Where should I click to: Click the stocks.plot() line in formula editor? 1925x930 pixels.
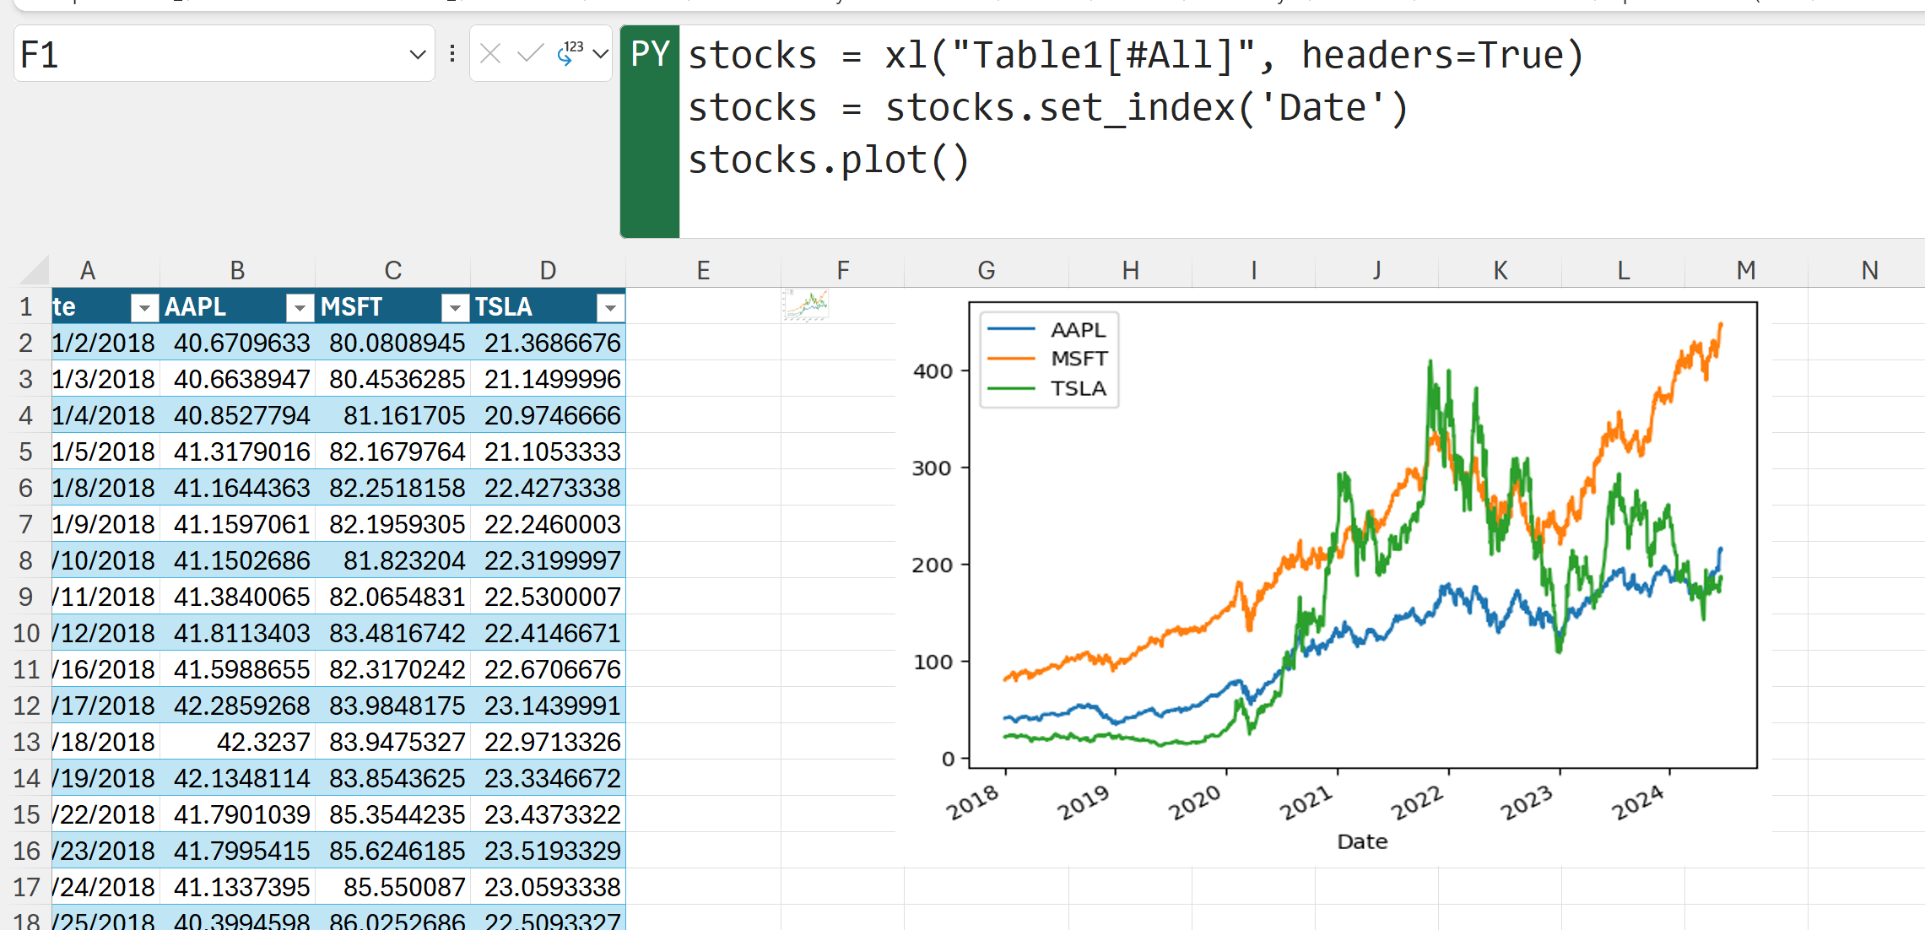828,160
